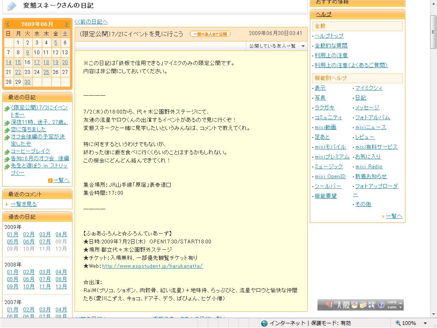437x328 pixels.
Task: Click pencil icon beside 恋に落ちました
Action: (7, 130)
